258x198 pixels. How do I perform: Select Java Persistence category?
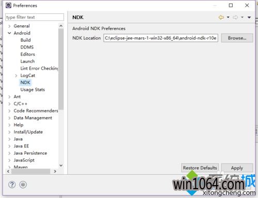[30, 153]
